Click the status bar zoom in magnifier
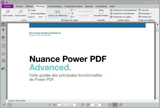 pyautogui.click(x=88, y=105)
